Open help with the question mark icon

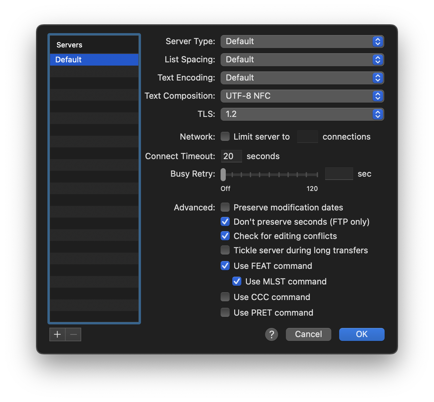(272, 334)
